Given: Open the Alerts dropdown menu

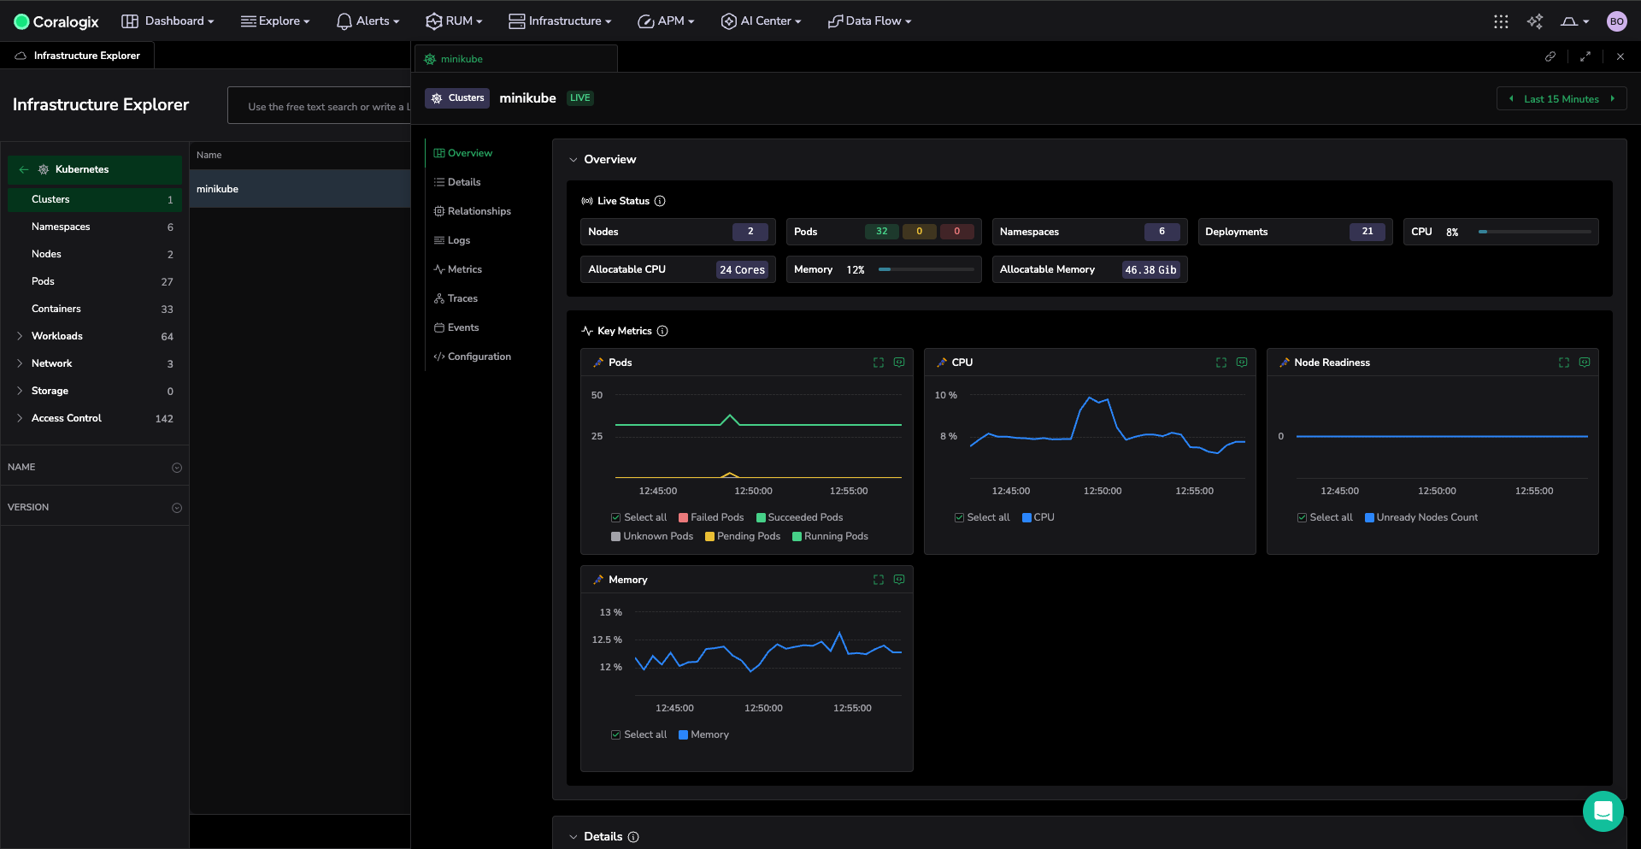Looking at the screenshot, I should (368, 21).
